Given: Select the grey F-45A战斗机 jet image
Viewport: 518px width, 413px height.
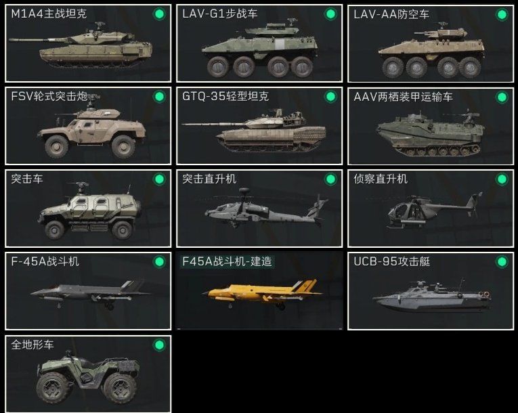Looking at the screenshot, I should click(90, 294).
